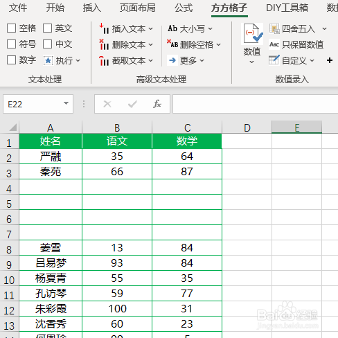Screen dimensions: 338x338
Task: Click the plus icon in 数值录入 group
Action: pyautogui.click(x=330, y=60)
